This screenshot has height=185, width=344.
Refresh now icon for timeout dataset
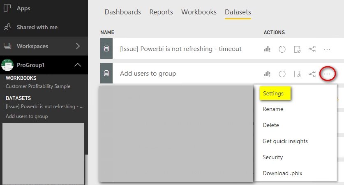282,49
